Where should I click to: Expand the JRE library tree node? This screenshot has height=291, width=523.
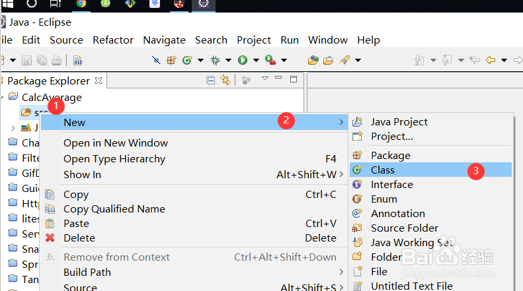coord(13,128)
